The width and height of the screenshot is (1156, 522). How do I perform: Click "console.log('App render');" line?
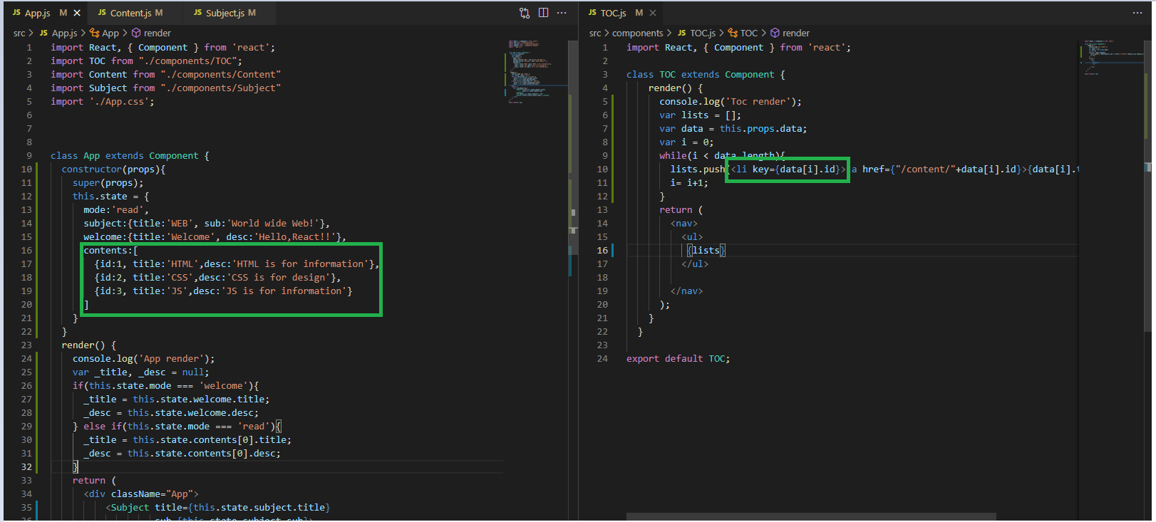coord(143,359)
